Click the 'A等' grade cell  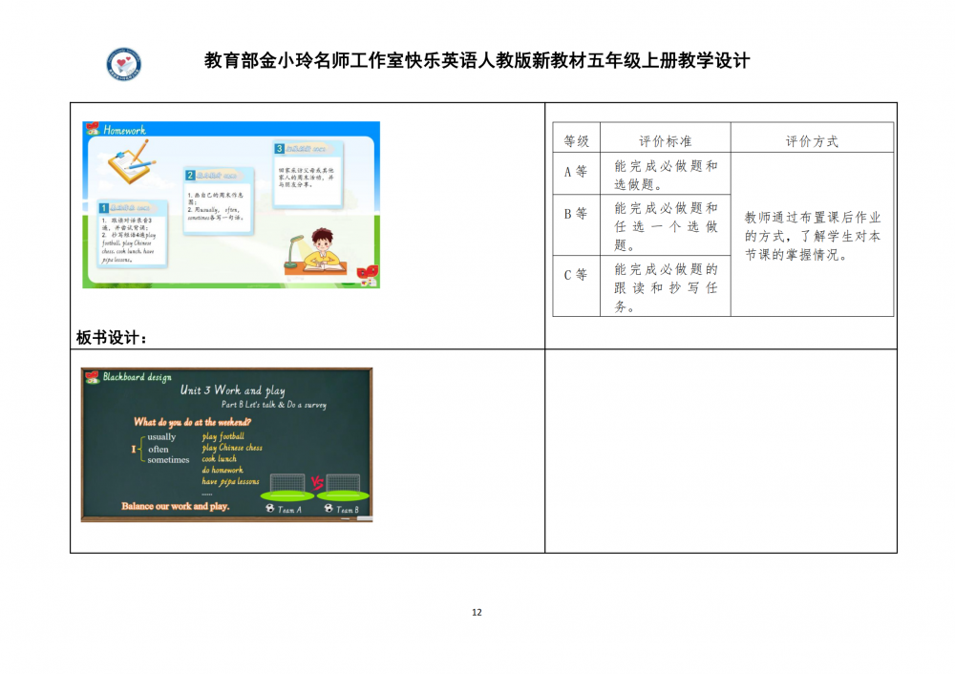(x=576, y=173)
